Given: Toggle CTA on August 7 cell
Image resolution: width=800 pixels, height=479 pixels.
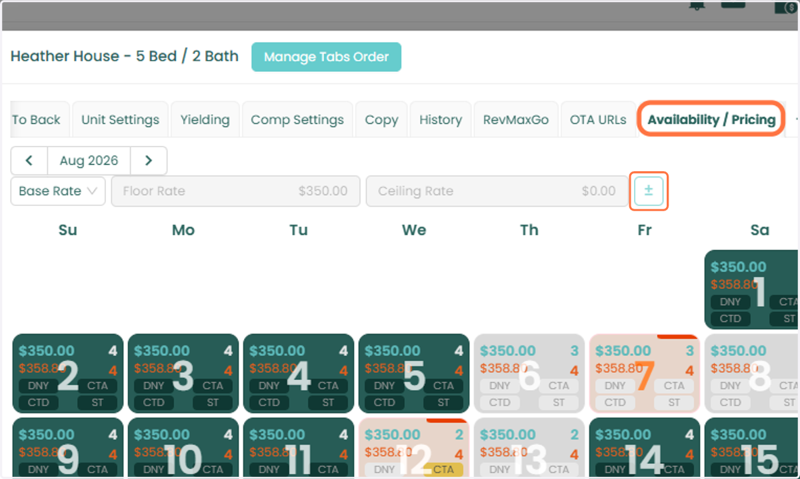Looking at the screenshot, I should [674, 386].
